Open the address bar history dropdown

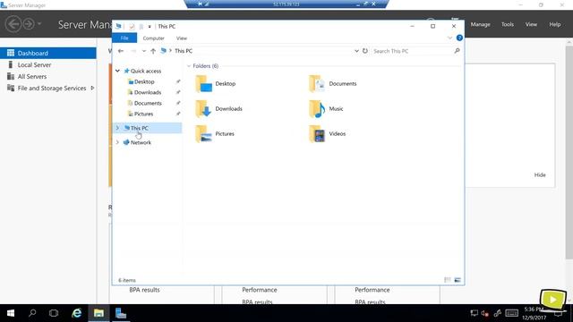click(356, 51)
